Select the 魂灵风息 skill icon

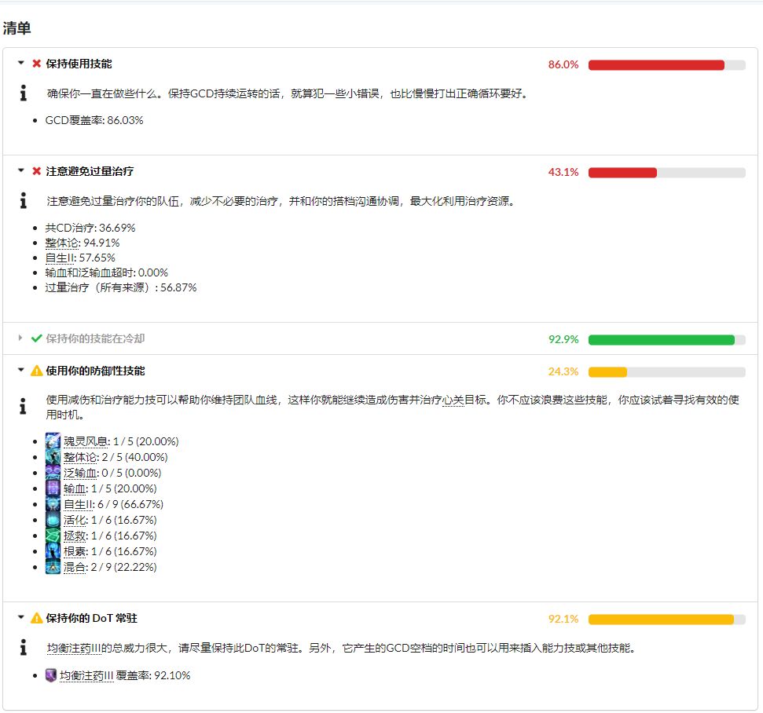click(x=53, y=441)
